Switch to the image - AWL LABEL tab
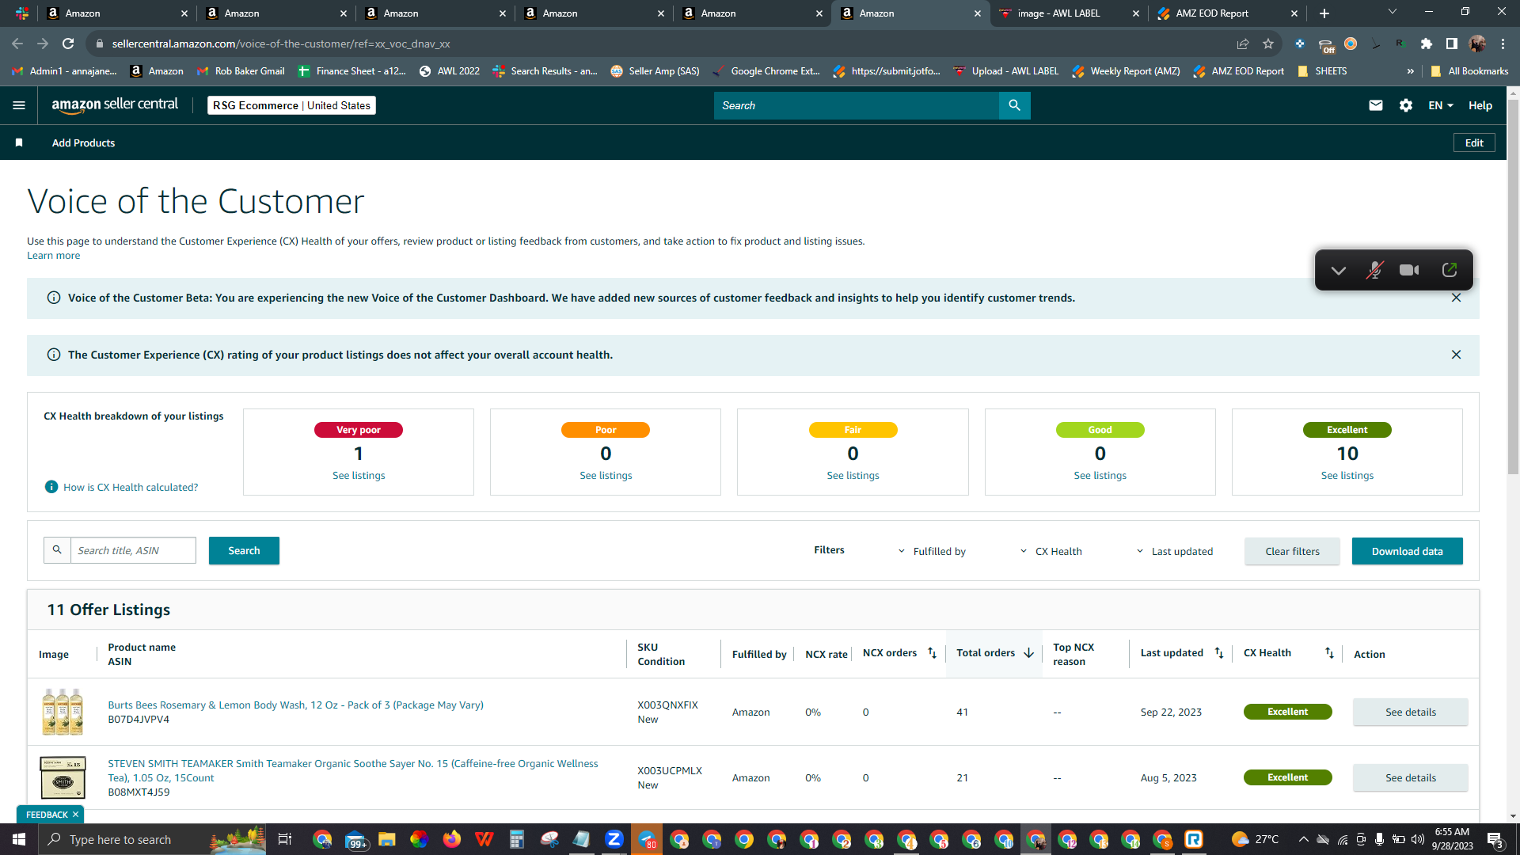The image size is (1520, 855). pyautogui.click(x=1069, y=13)
